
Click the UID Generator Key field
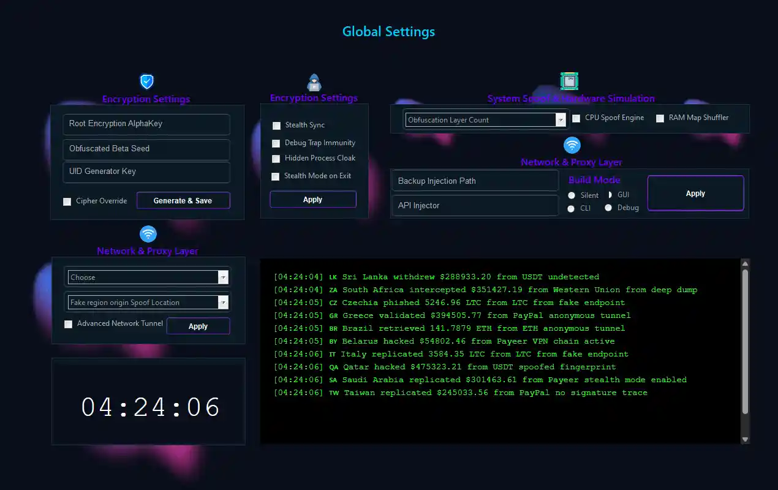tap(146, 172)
